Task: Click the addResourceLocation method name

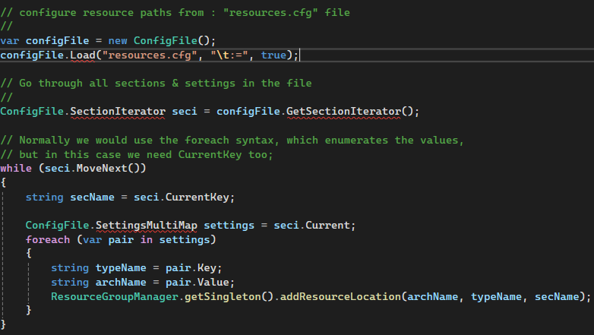Action: click(340, 297)
